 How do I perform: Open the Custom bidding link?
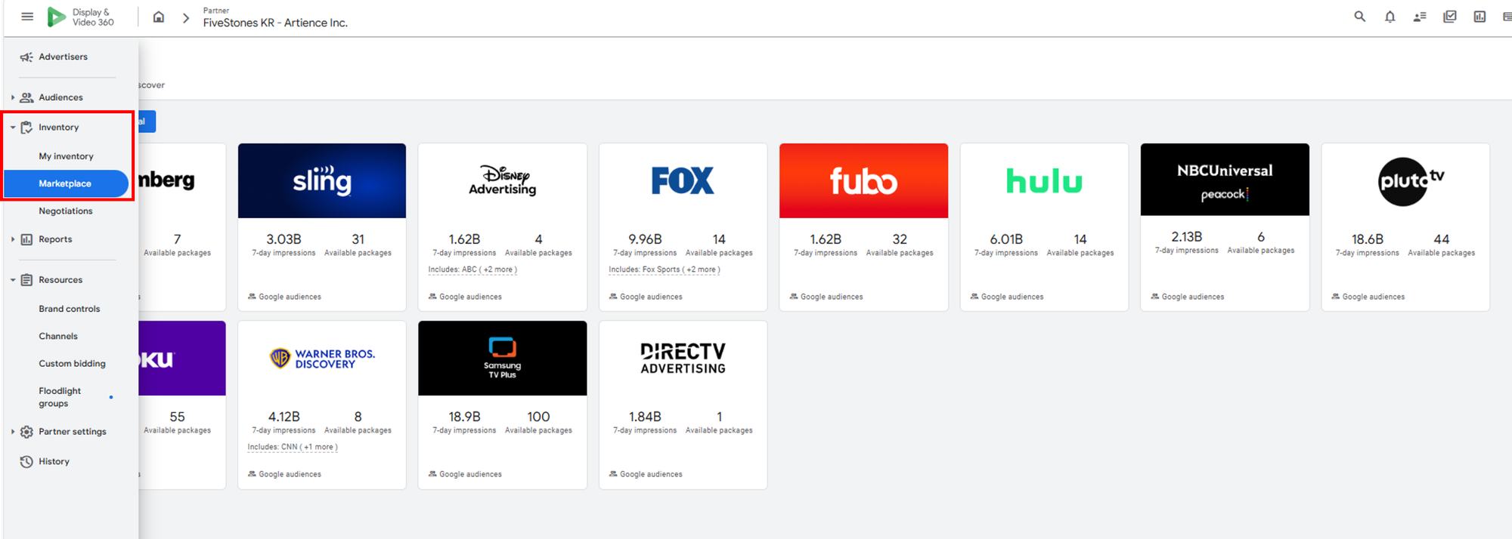click(x=72, y=364)
